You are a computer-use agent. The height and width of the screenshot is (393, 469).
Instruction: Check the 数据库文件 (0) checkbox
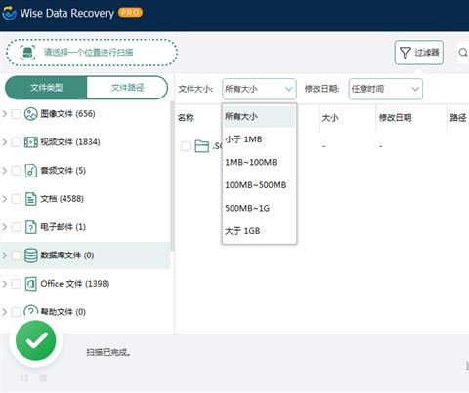tap(16, 255)
